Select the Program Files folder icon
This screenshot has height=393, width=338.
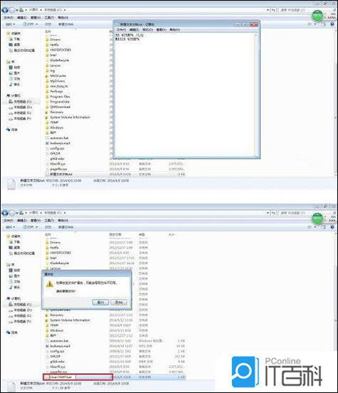[x=47, y=97]
